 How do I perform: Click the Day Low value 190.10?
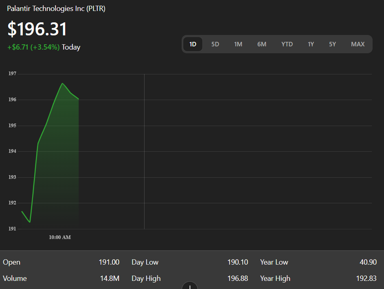coord(238,262)
